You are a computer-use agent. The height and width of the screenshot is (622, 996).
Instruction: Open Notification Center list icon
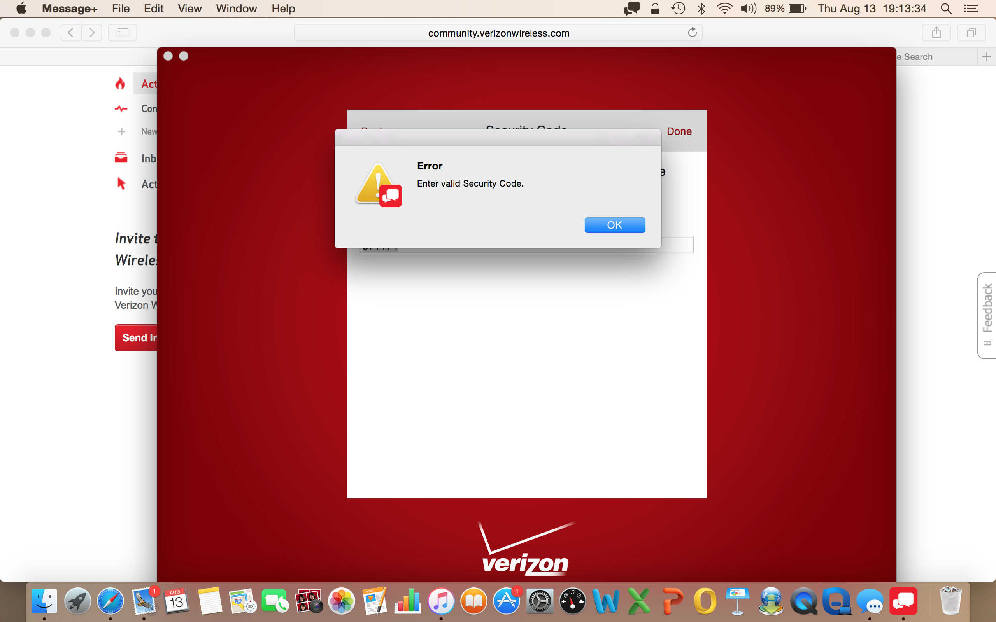click(971, 8)
